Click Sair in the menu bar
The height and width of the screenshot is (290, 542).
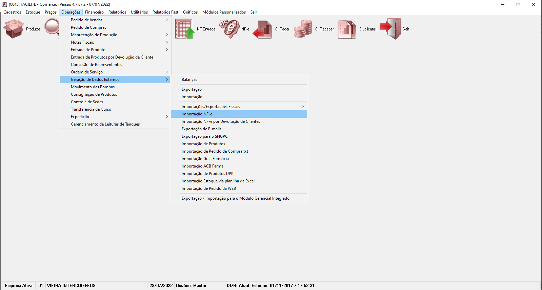(x=254, y=12)
